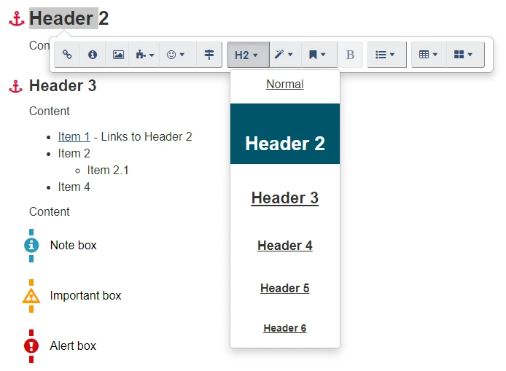Click the 'Note box' text

(73, 245)
